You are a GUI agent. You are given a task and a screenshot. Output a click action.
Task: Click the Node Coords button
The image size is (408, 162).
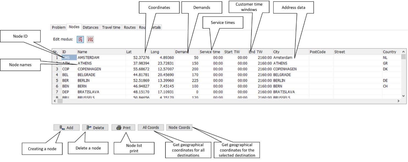tap(179, 128)
